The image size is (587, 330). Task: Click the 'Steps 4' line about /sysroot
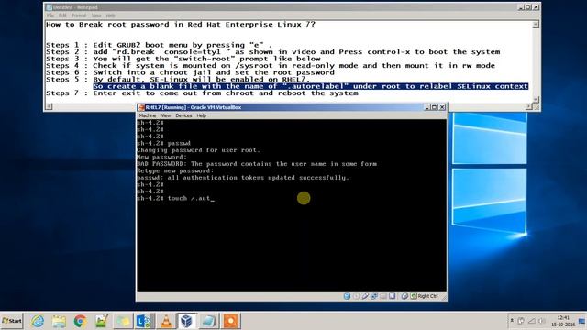coord(271,65)
